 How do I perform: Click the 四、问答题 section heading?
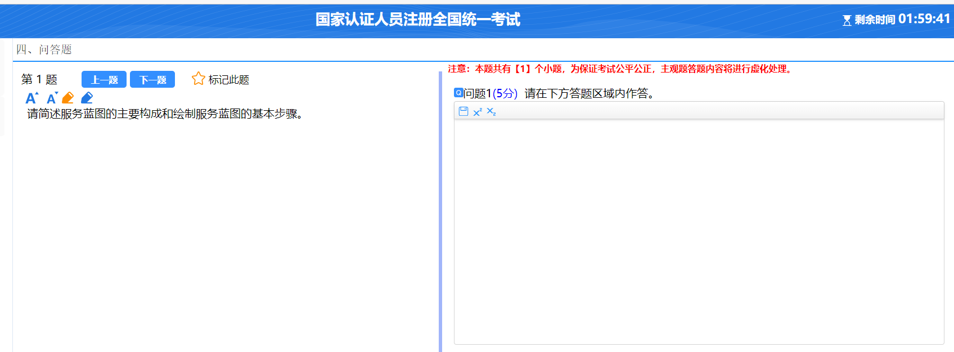point(44,49)
